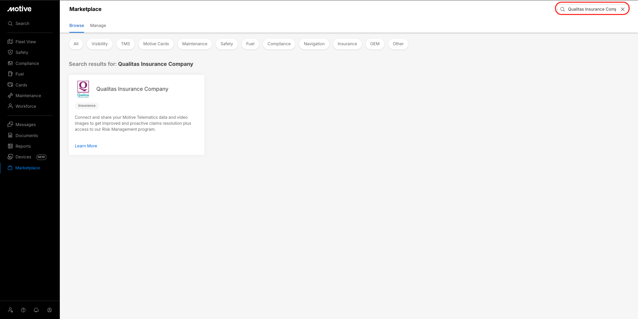Image resolution: width=638 pixels, height=319 pixels.
Task: Open the notifications bell icon
Action: coord(36,310)
